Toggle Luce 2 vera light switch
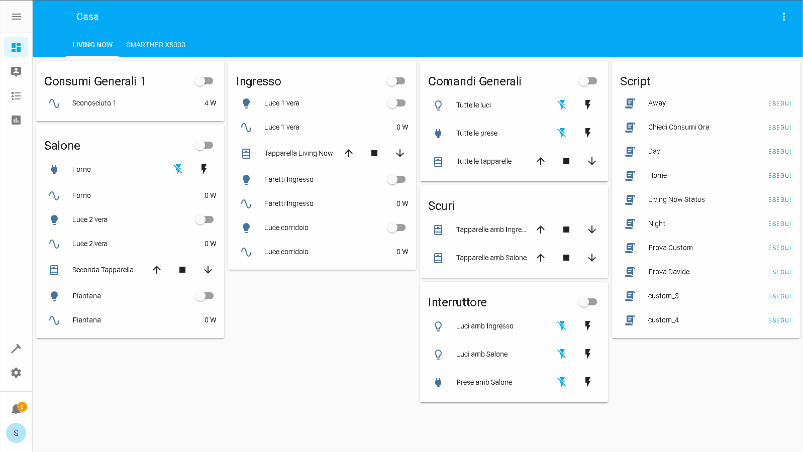Image resolution: width=803 pixels, height=452 pixels. click(x=205, y=219)
